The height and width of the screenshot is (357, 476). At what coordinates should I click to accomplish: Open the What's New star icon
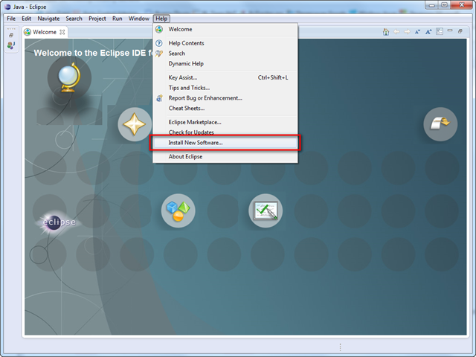point(135,124)
